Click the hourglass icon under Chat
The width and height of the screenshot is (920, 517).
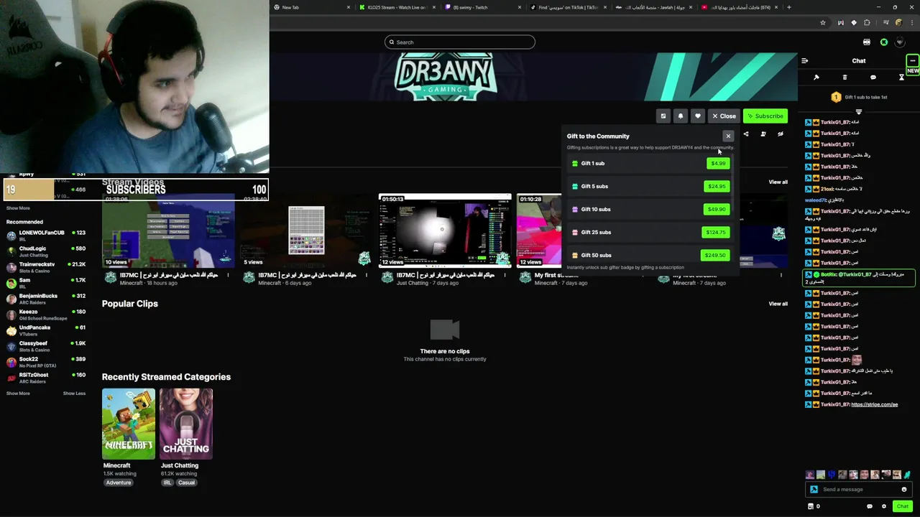point(901,78)
